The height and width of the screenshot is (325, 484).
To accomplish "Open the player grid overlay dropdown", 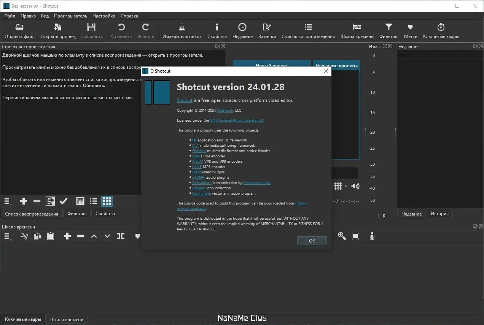I will (x=341, y=186).
